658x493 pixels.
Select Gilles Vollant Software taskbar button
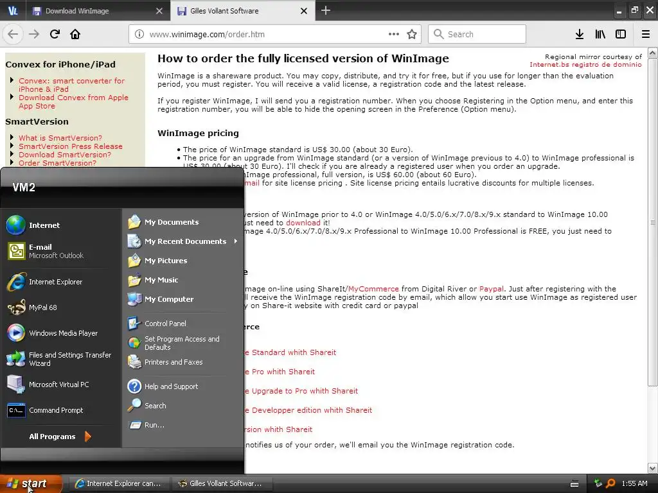pos(222,483)
